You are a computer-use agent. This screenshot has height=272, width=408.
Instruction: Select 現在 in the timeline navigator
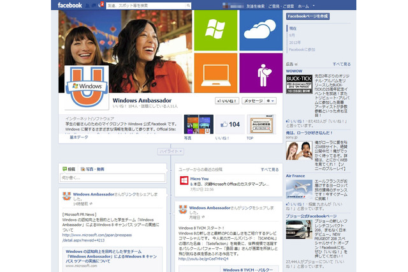coord(293,28)
